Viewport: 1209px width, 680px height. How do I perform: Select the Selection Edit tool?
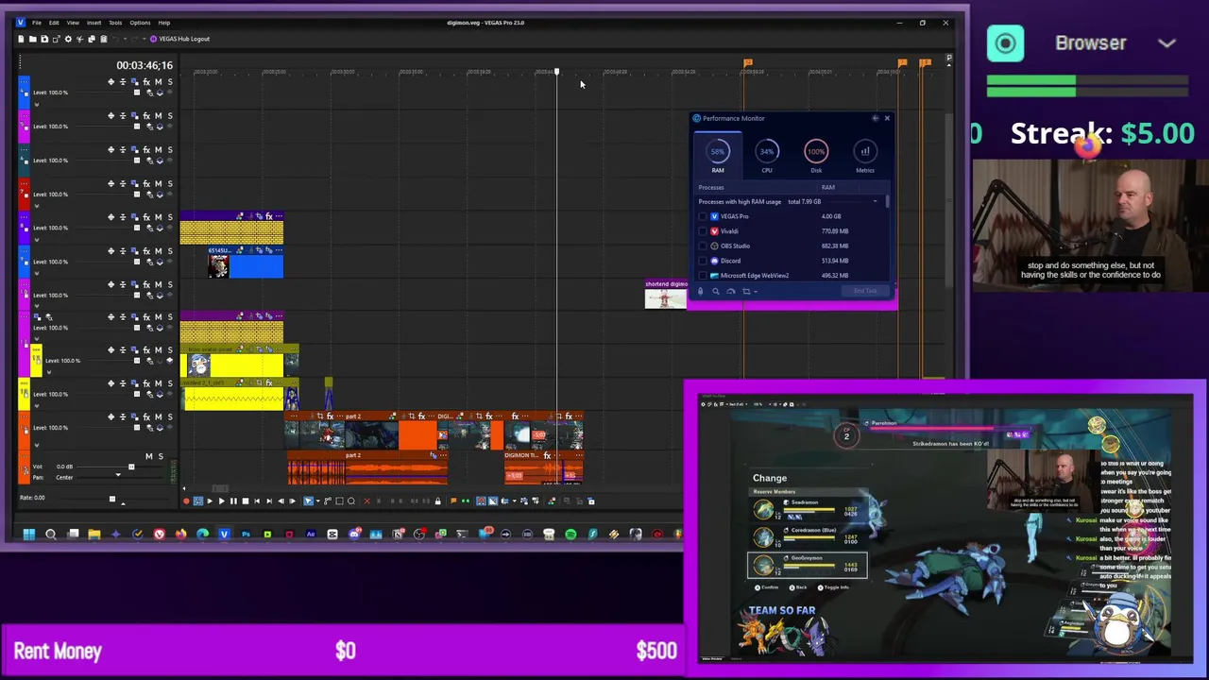point(339,501)
